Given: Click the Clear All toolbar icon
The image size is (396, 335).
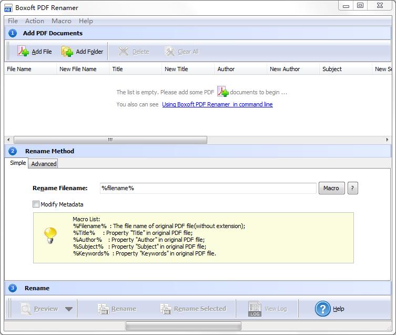Looking at the screenshot, I should tap(169, 52).
